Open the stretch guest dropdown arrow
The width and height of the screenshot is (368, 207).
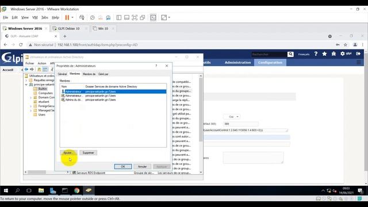[x=169, y=18]
